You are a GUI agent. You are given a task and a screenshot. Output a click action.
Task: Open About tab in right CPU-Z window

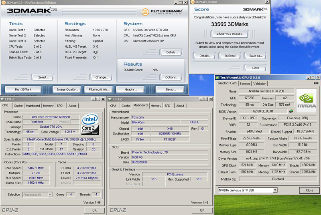[x=180, y=106]
